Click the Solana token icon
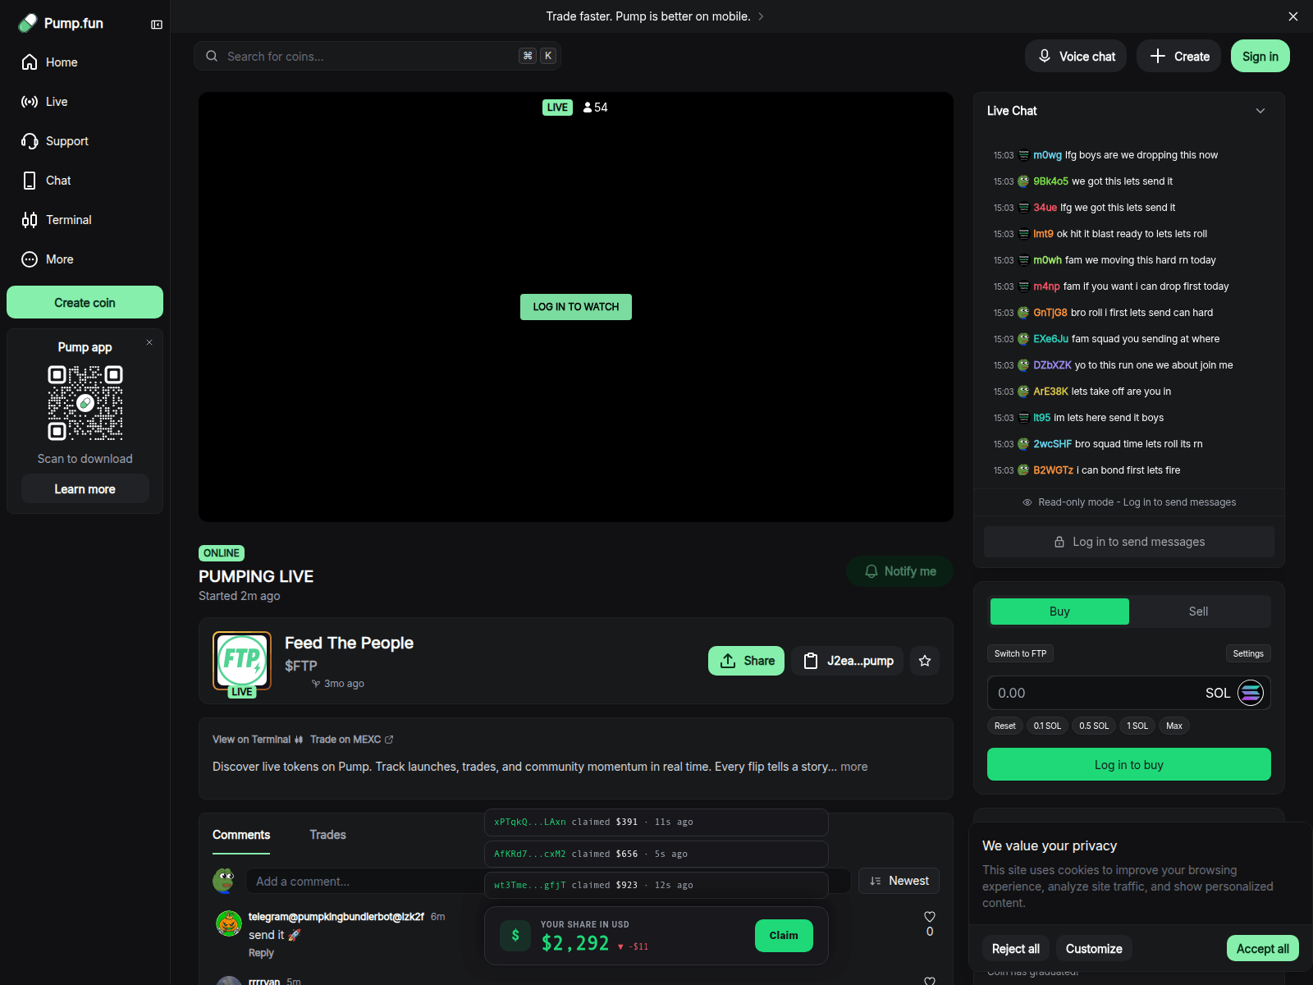1313x985 pixels. coord(1251,693)
